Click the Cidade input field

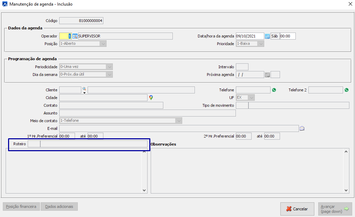tap(103, 97)
